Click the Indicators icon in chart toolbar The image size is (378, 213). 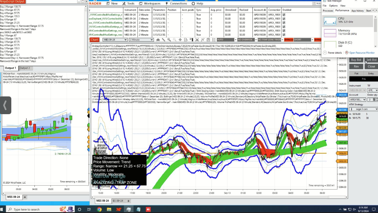tap(197, 40)
